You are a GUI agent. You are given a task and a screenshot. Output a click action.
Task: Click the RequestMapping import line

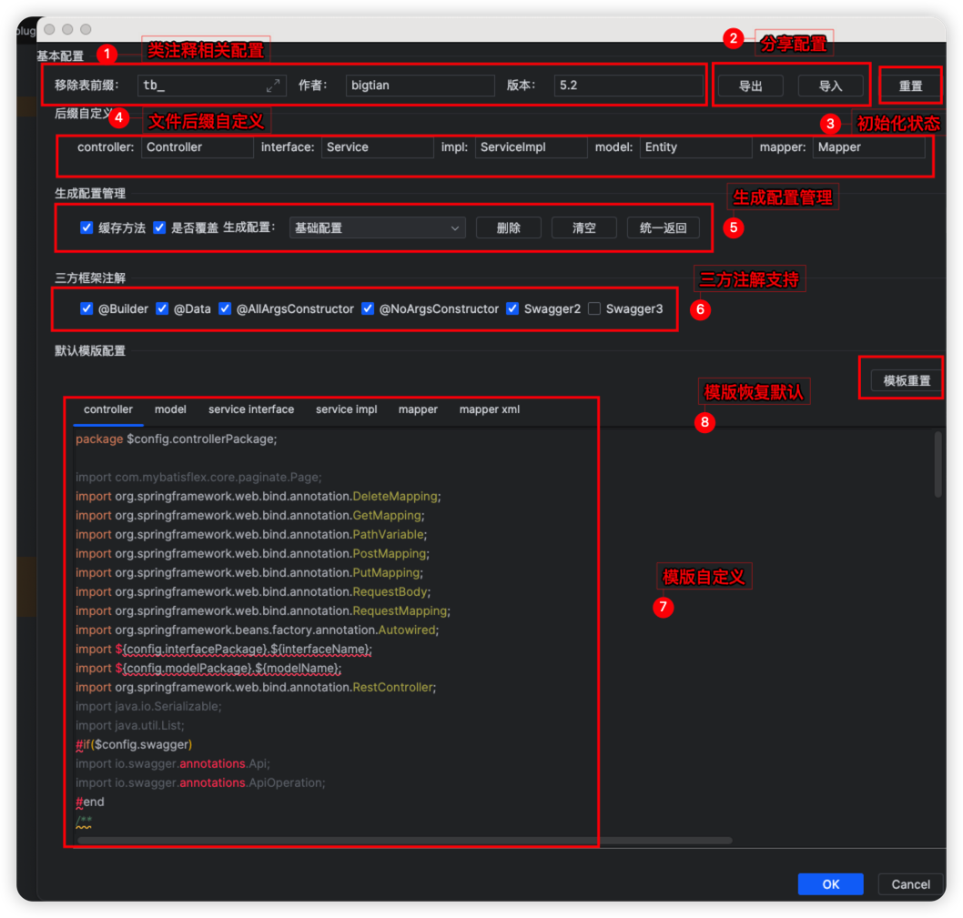263,611
